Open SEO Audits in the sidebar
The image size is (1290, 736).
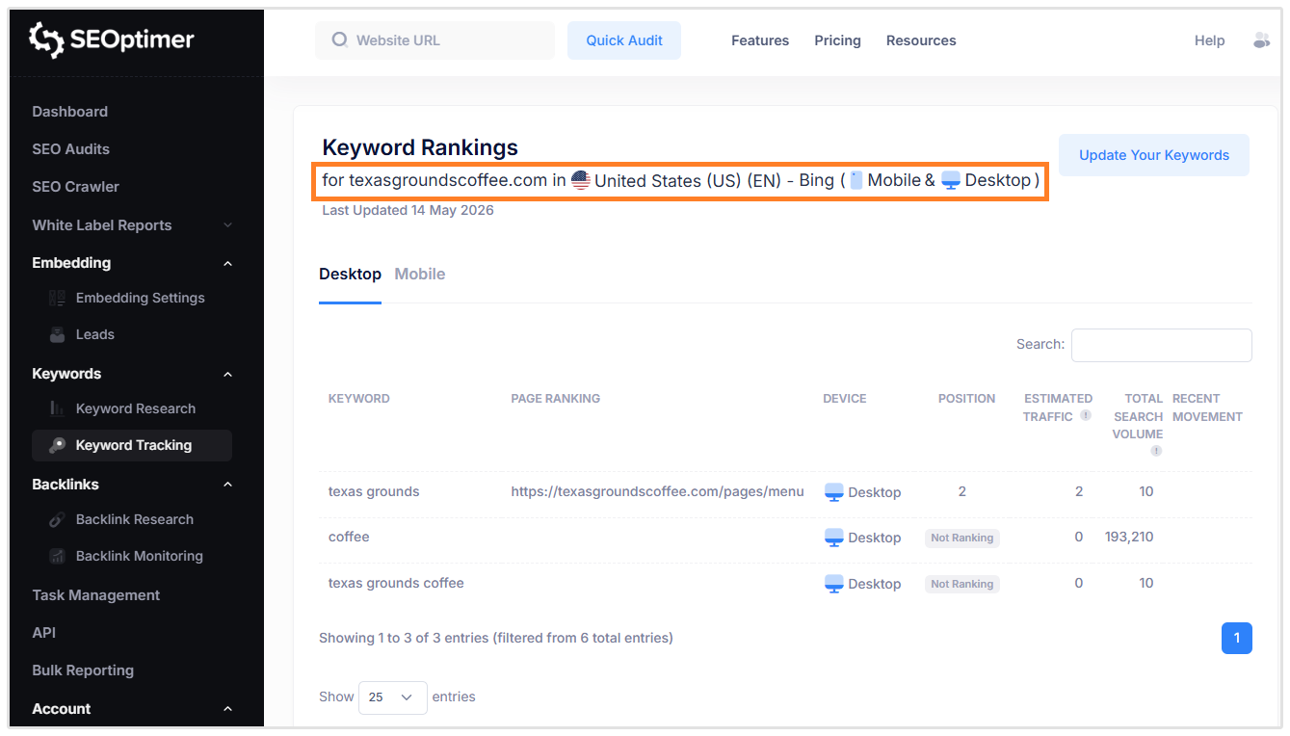tap(70, 149)
